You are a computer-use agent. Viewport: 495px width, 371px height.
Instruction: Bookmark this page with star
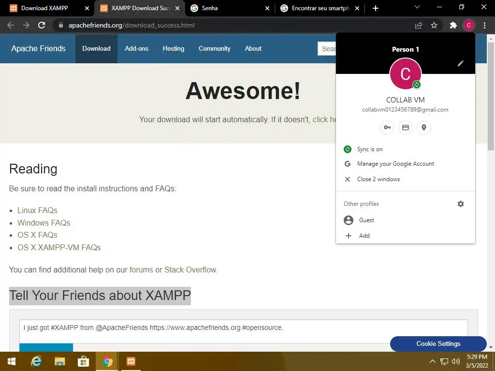[434, 25]
